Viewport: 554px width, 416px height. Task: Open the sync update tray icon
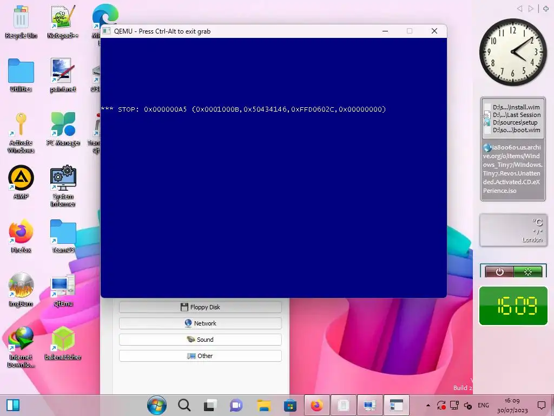click(x=441, y=405)
